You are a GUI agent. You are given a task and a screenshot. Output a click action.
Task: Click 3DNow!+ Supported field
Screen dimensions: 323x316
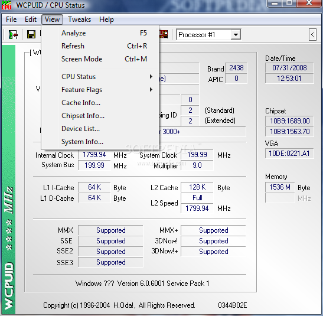point(213,252)
